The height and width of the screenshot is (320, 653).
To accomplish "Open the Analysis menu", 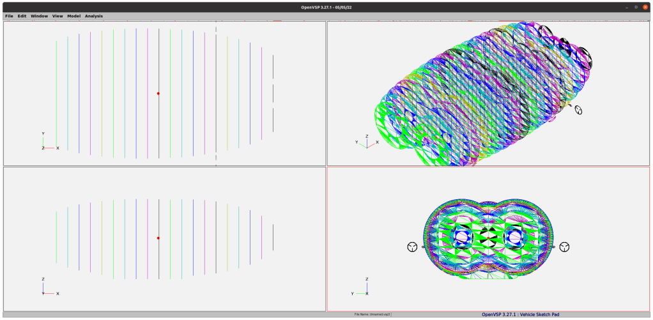I will coord(94,16).
